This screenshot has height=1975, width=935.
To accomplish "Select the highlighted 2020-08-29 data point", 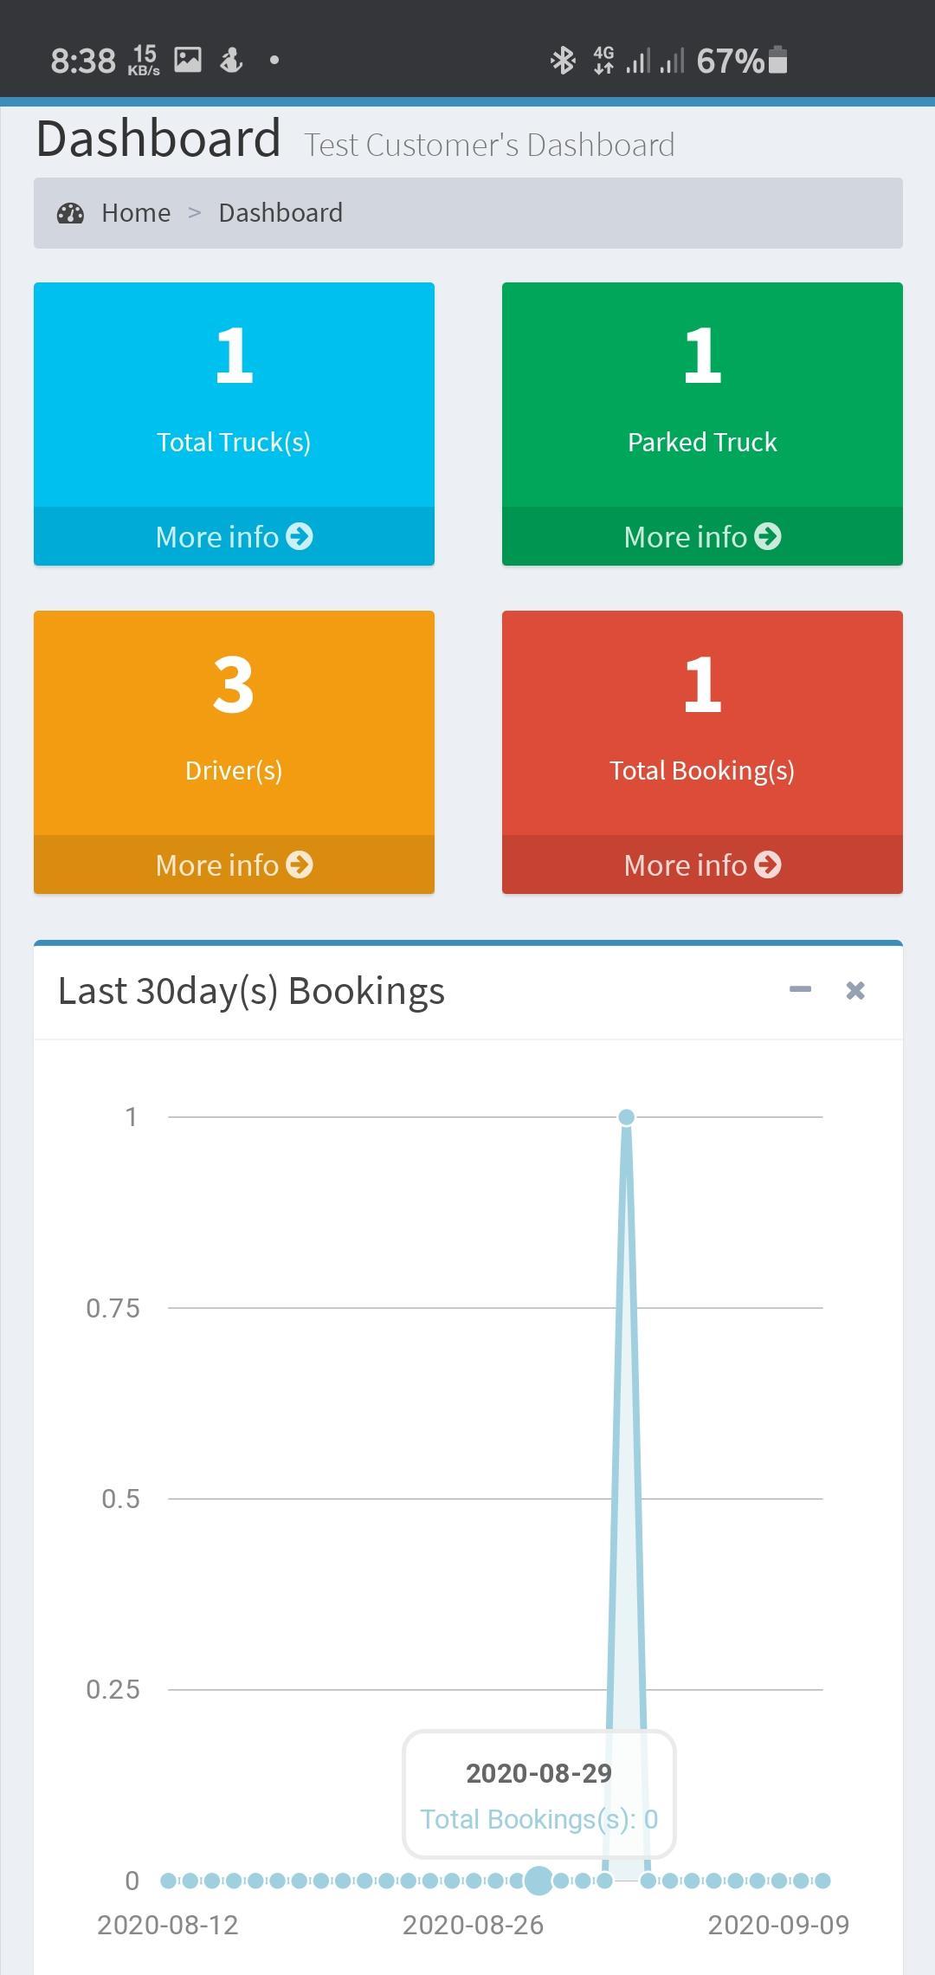I will 538,1880.
